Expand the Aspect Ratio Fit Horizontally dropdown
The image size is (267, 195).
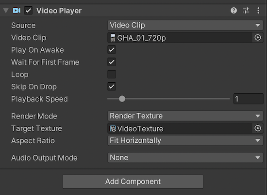pyautogui.click(x=185, y=140)
